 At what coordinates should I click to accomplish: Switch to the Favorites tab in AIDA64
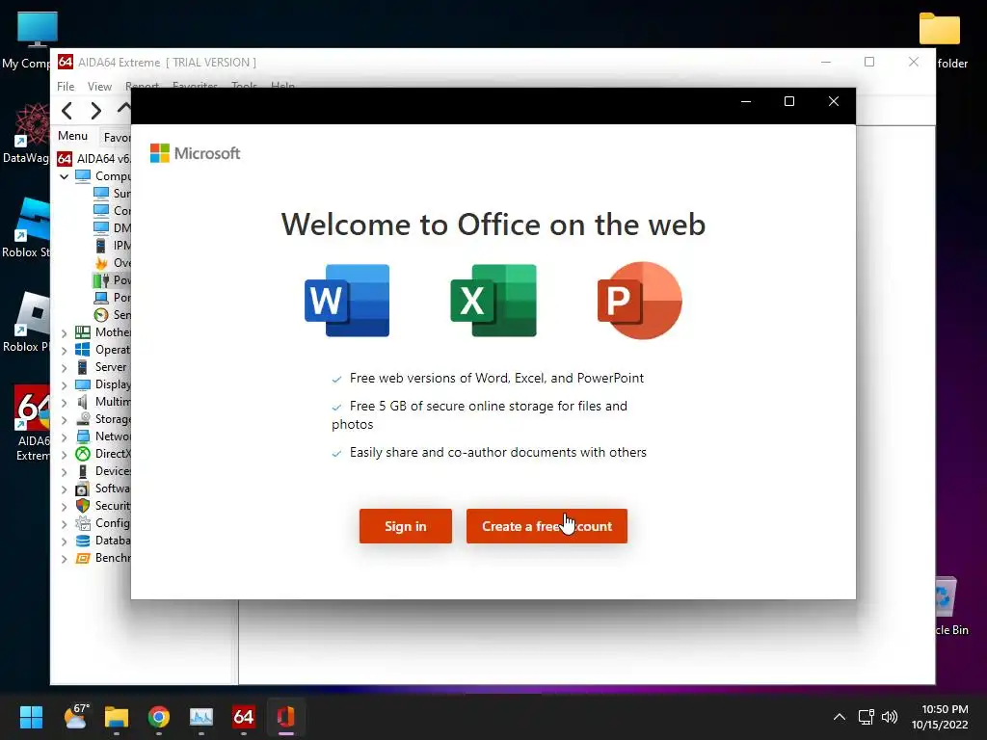[x=117, y=137]
